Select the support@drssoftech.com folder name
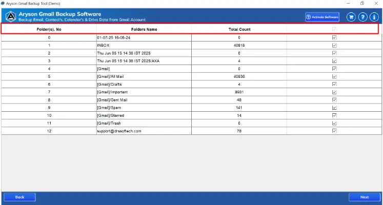The height and width of the screenshot is (205, 383). [119, 131]
